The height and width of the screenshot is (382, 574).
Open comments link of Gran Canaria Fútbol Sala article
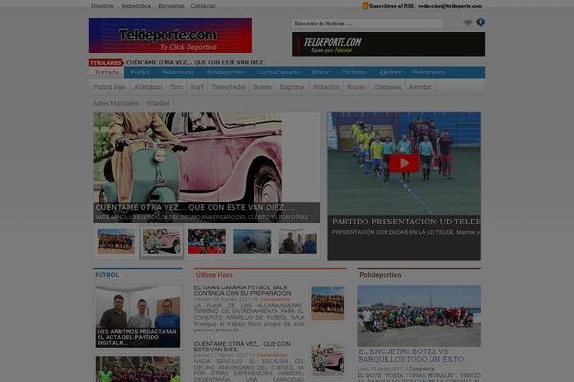point(273,299)
